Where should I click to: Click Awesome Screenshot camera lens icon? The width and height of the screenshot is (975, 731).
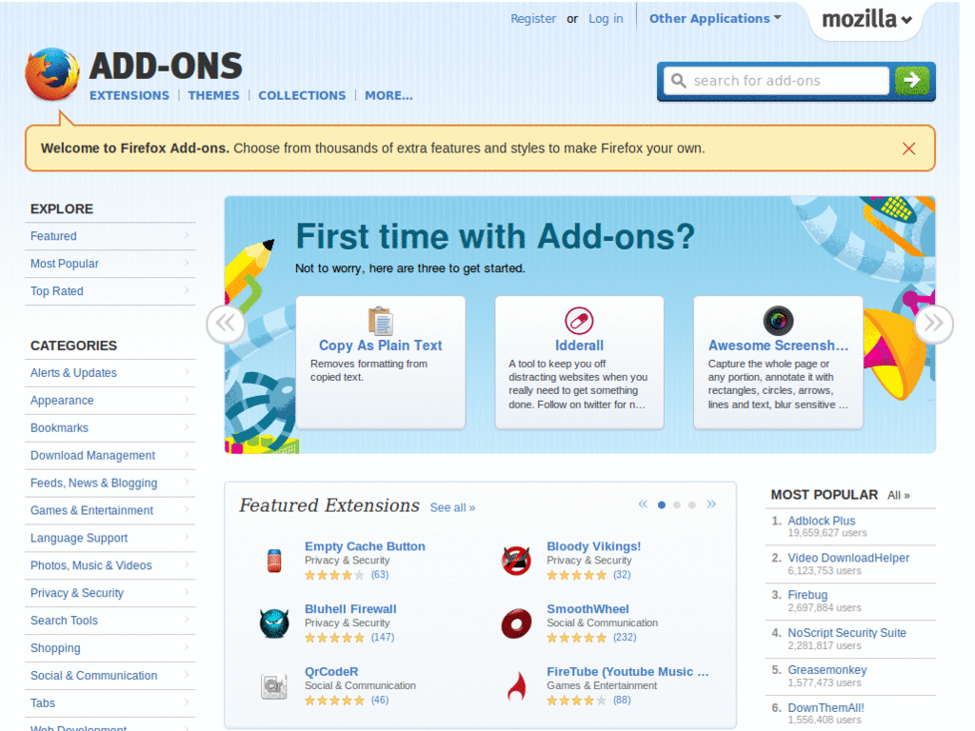click(x=778, y=321)
